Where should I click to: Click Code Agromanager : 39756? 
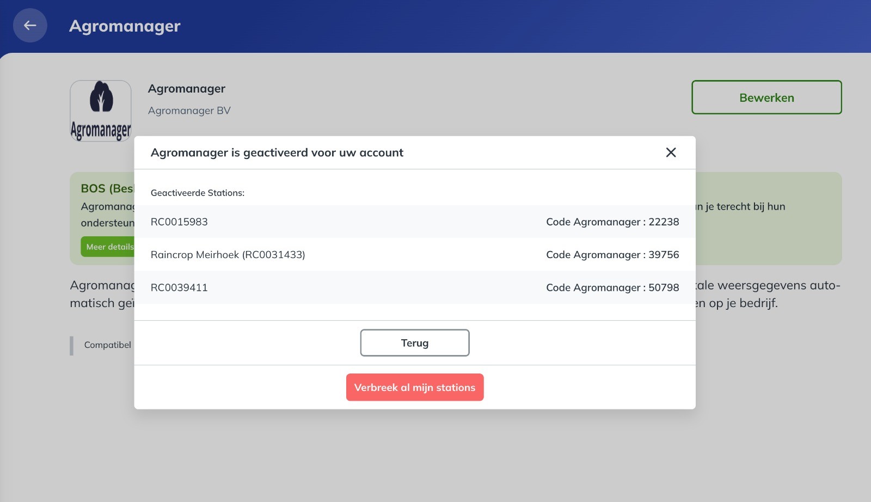coord(612,254)
